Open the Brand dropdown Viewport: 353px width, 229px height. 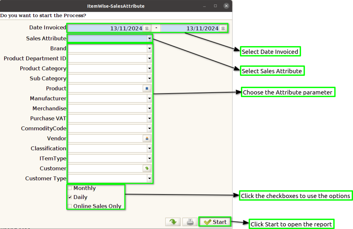[x=149, y=48]
